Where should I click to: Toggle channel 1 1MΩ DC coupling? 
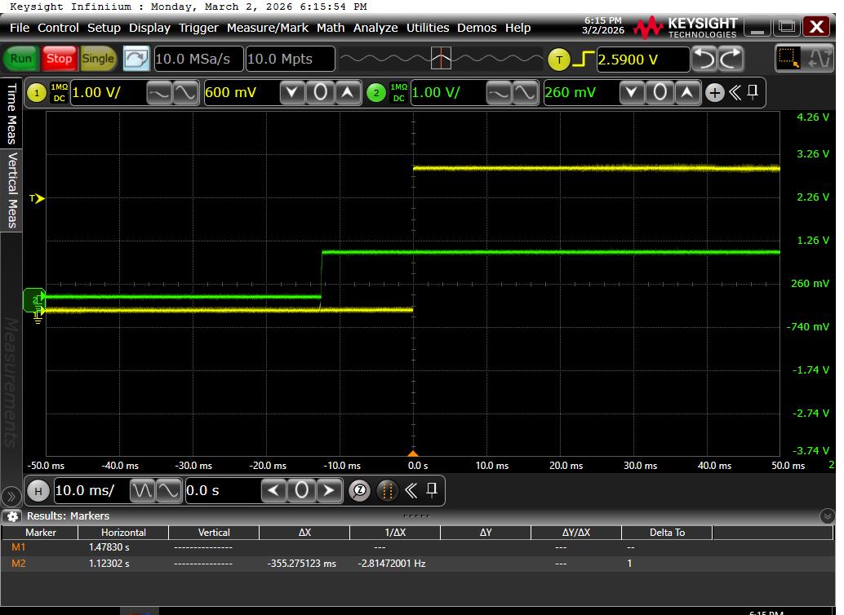click(x=60, y=93)
